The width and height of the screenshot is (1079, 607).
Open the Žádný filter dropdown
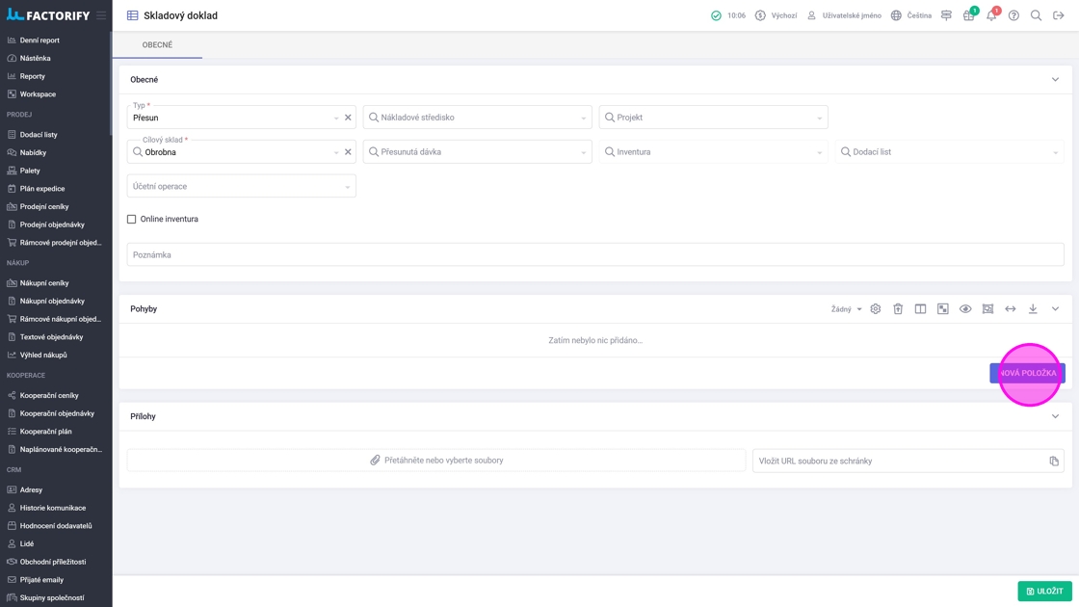[x=846, y=309]
